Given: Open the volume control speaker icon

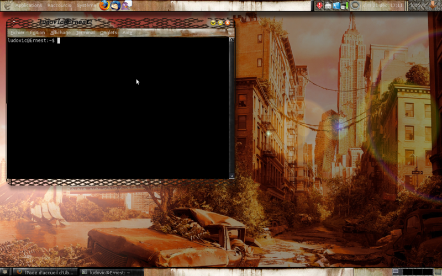Looking at the screenshot, I should click(x=355, y=6).
